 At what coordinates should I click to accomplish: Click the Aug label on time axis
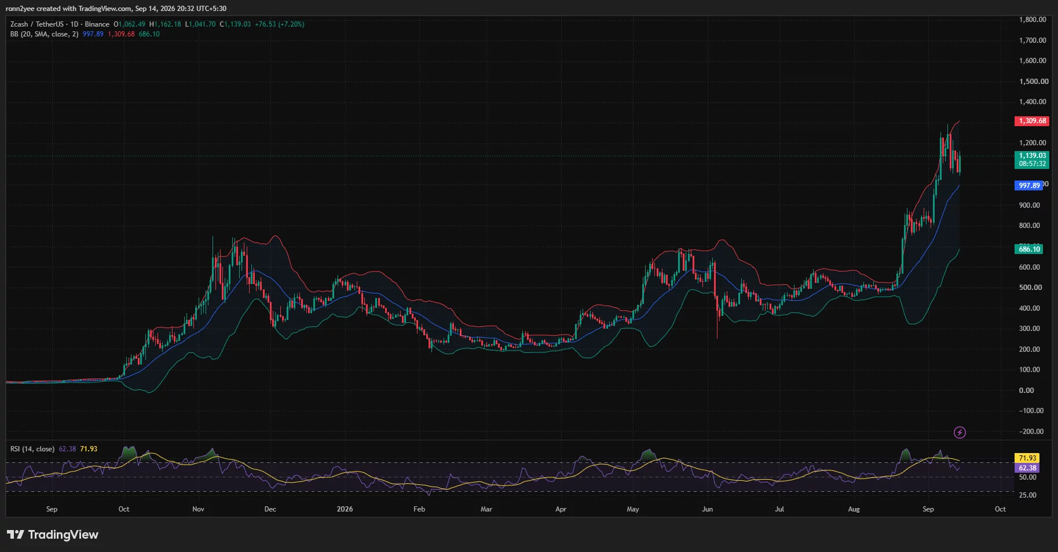(x=854, y=509)
